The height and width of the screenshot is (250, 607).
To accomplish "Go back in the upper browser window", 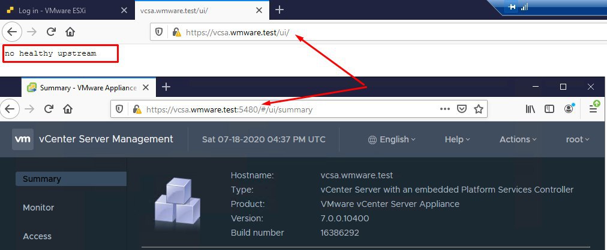I will coord(12,32).
